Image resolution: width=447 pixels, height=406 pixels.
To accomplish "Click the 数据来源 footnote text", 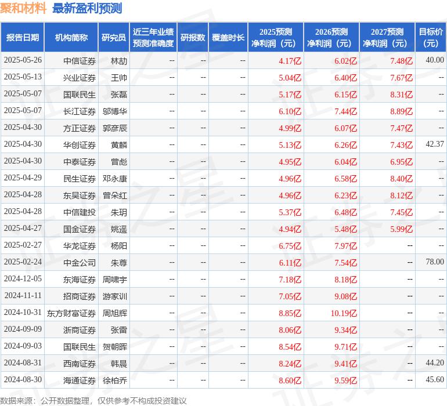I will (x=93, y=401).
